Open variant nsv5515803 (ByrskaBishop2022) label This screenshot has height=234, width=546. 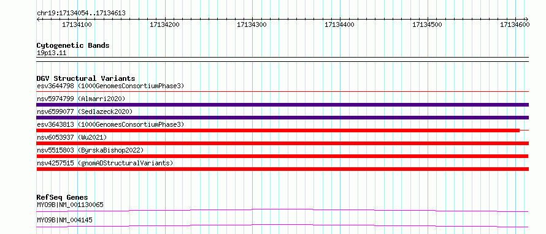[x=90, y=150]
